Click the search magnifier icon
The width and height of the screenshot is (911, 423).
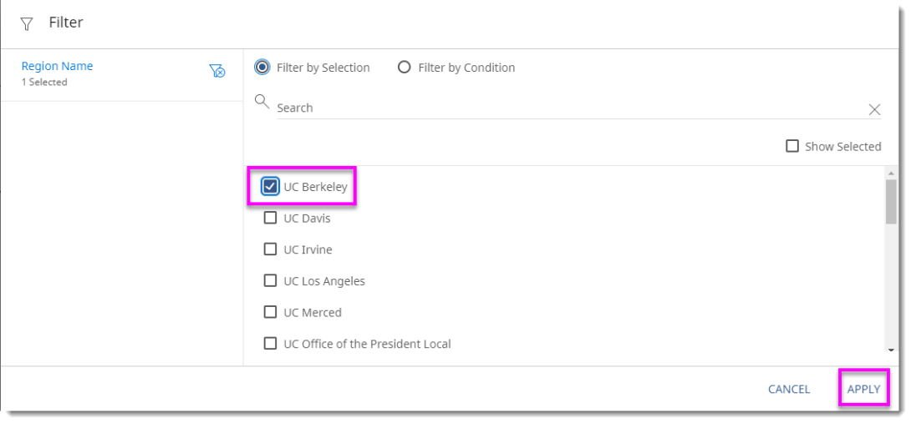pos(262,102)
